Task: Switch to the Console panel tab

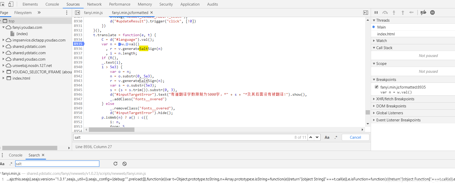Action: (52, 4)
